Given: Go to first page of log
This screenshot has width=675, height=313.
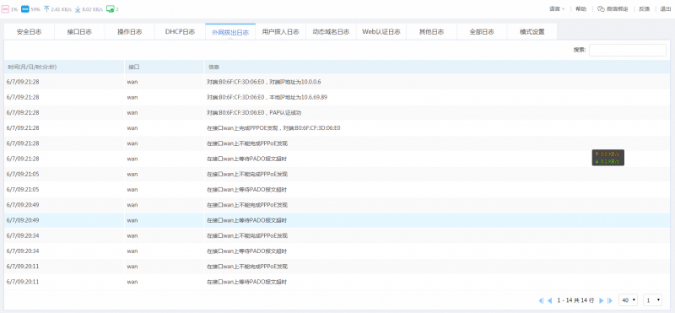Looking at the screenshot, I should point(541,300).
